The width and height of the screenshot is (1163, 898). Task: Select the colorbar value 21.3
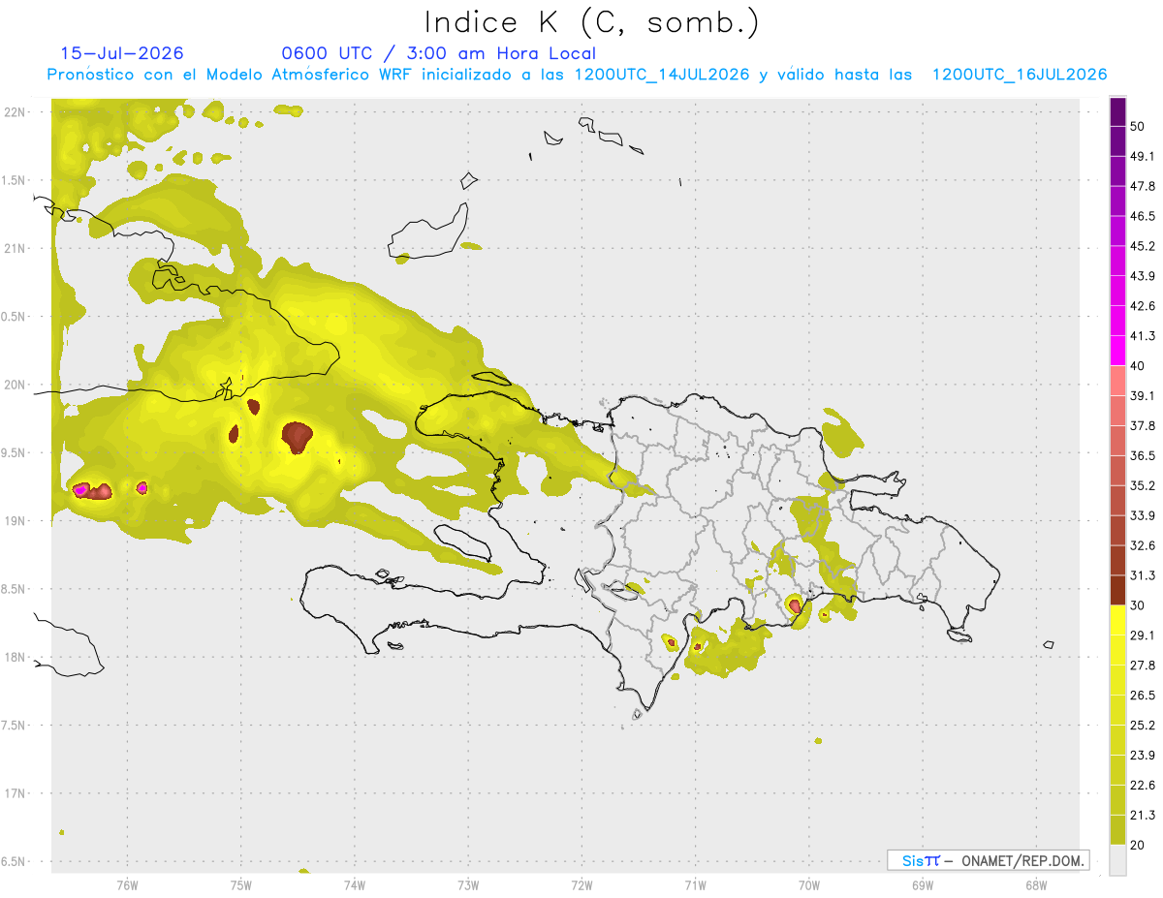(x=1143, y=816)
